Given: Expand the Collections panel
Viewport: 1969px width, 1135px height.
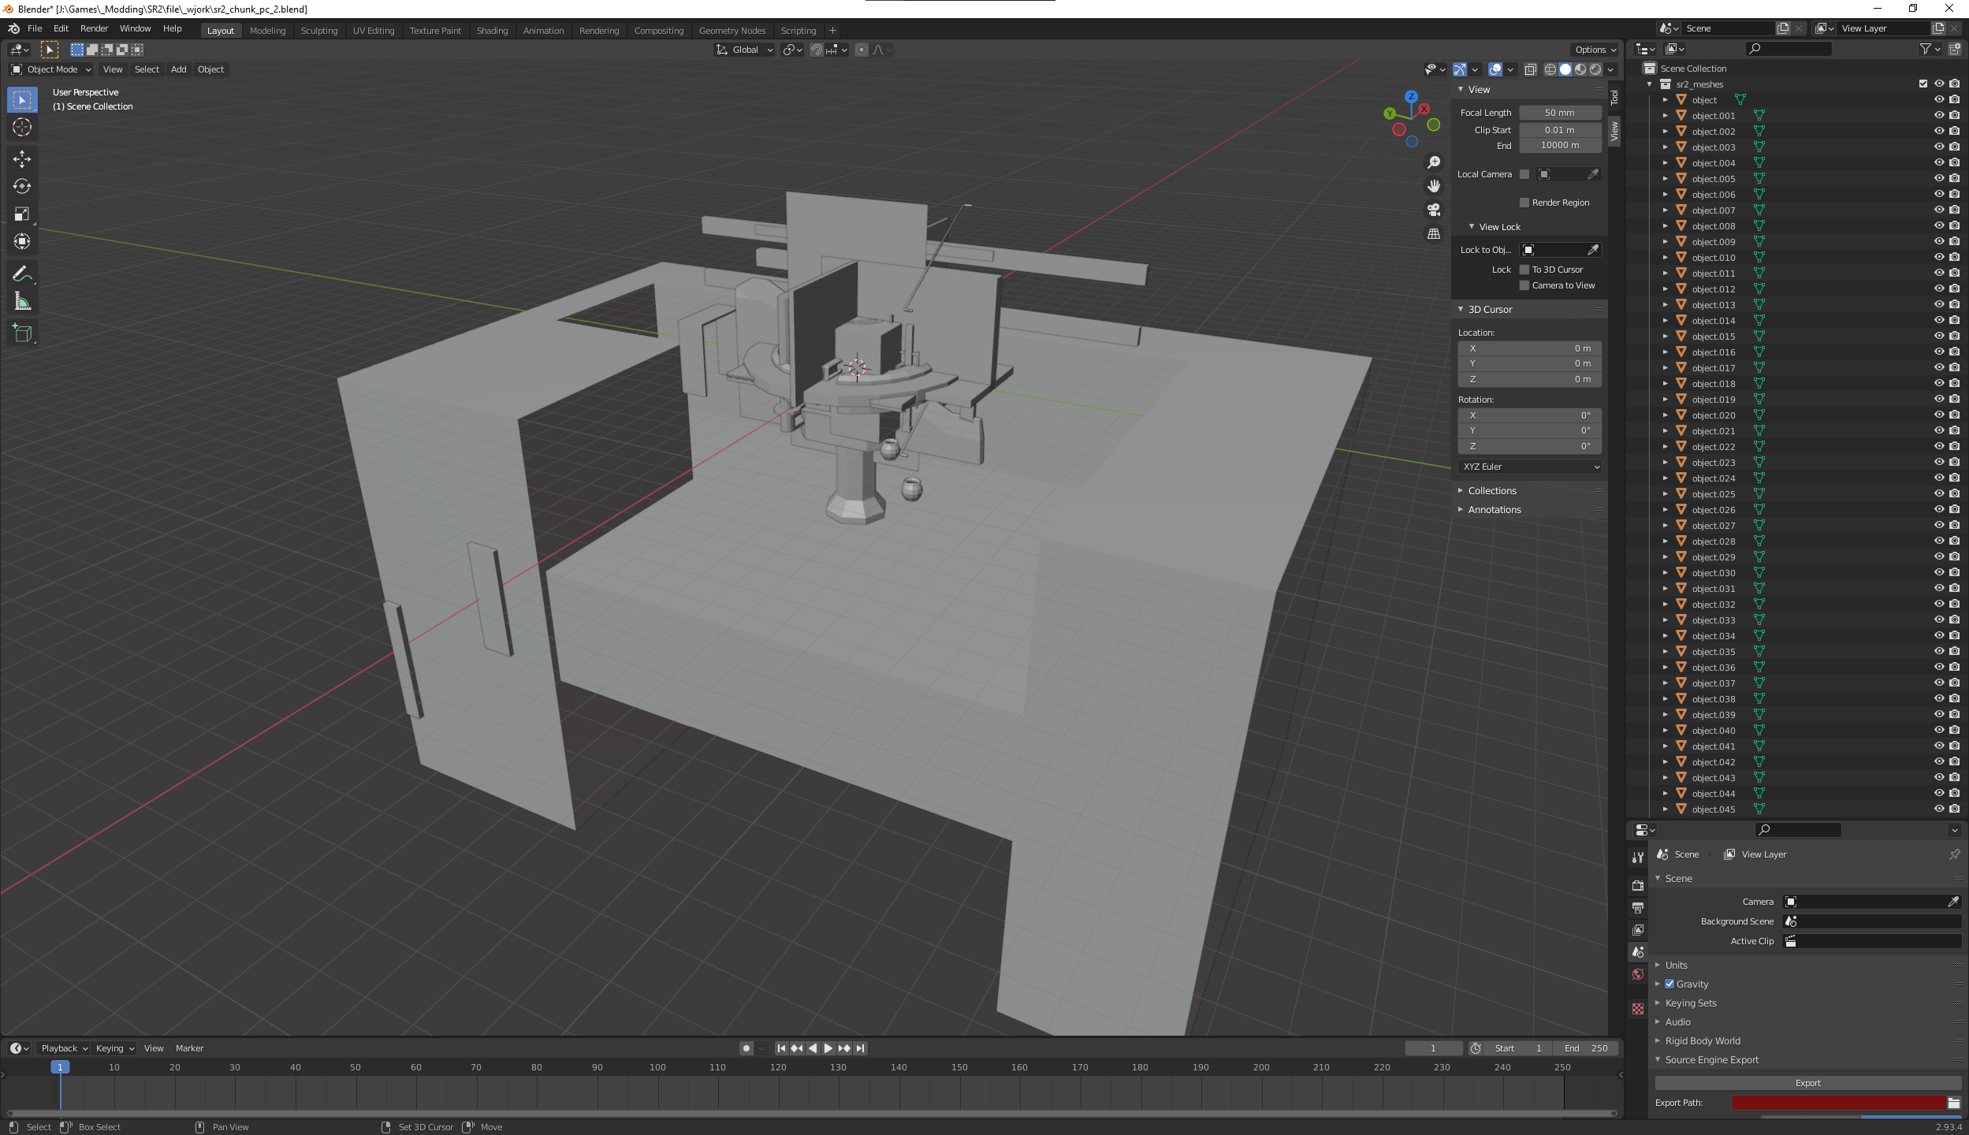Looking at the screenshot, I should click(x=1491, y=490).
